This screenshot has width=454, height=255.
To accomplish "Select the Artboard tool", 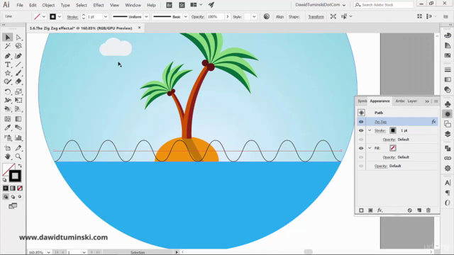I will (x=8, y=148).
